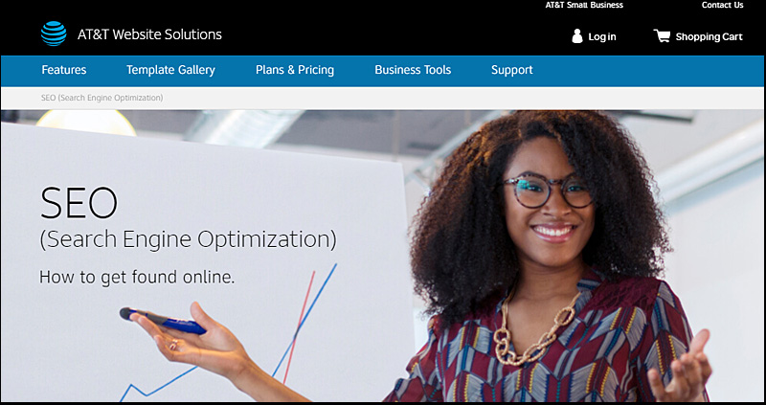
Task: Click the Log in text link
Action: pos(602,36)
